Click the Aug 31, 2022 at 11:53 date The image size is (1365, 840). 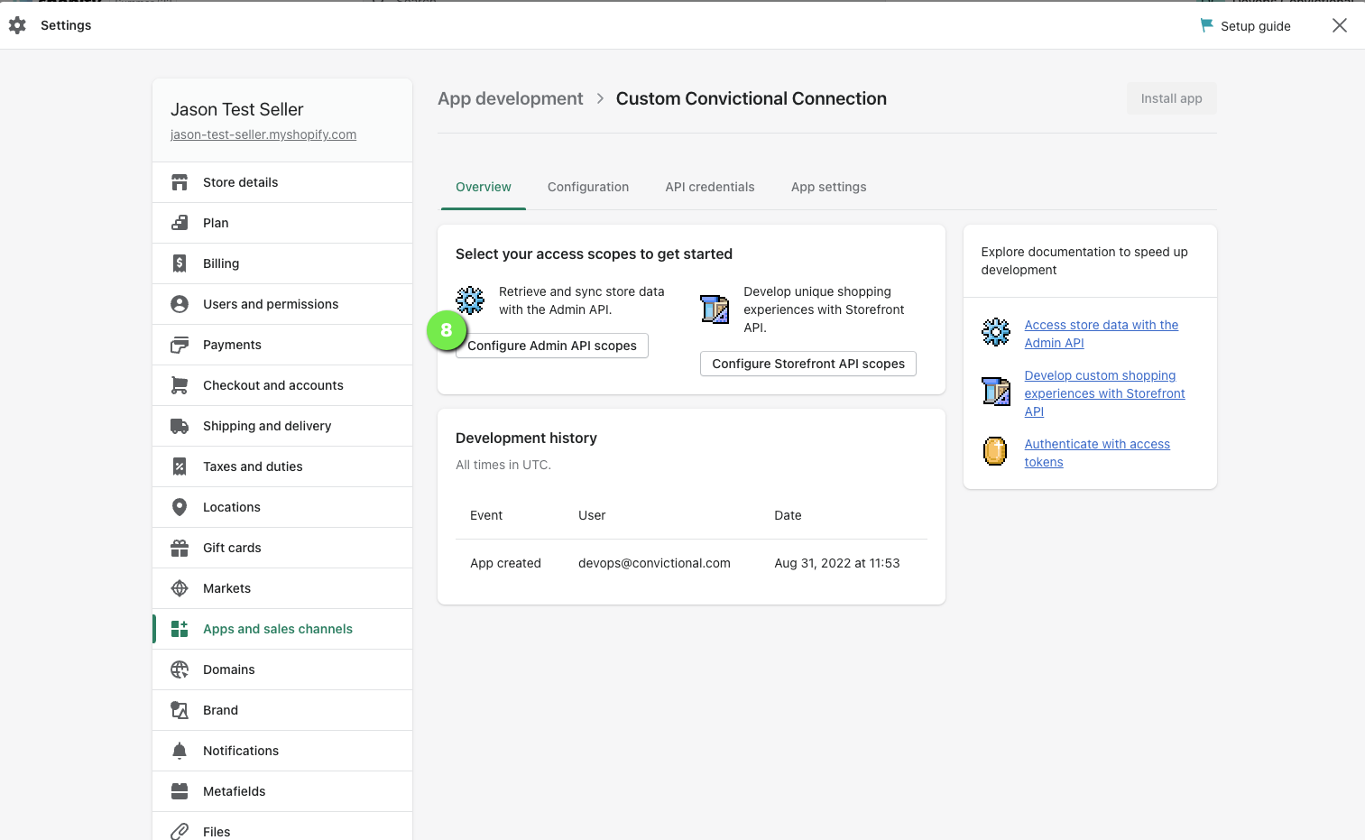coord(837,563)
